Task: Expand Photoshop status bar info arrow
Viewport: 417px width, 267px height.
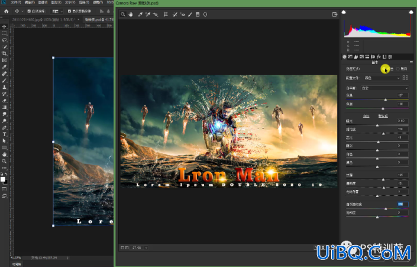Action: pos(67,258)
